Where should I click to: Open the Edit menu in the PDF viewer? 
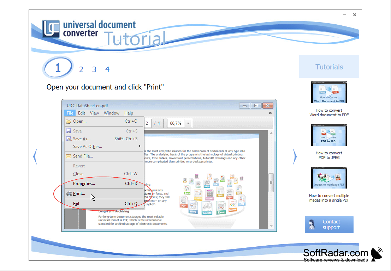pos(82,113)
